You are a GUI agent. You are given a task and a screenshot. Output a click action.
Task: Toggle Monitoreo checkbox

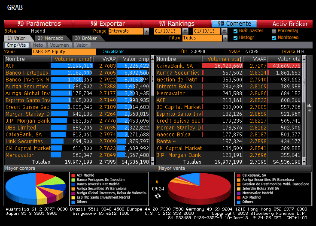(x=274, y=38)
